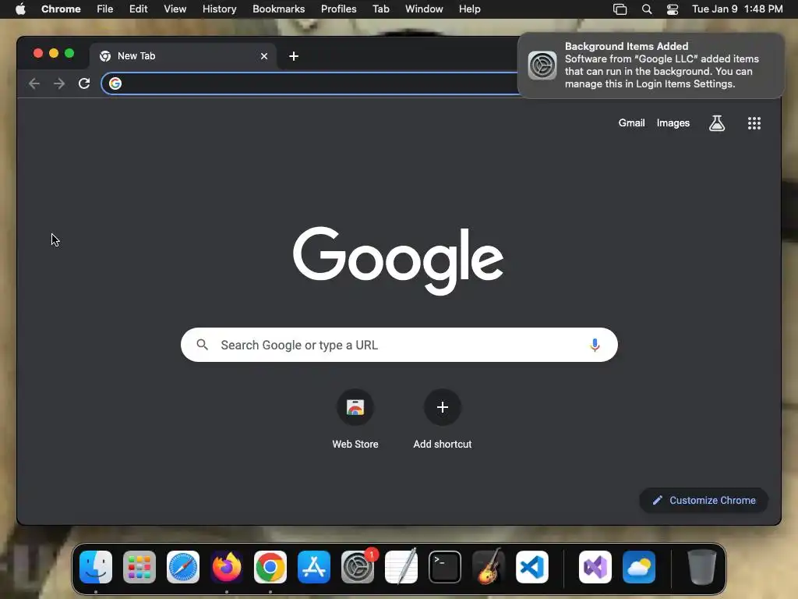
Task: Open the Chrome app menu
Action: [61, 9]
